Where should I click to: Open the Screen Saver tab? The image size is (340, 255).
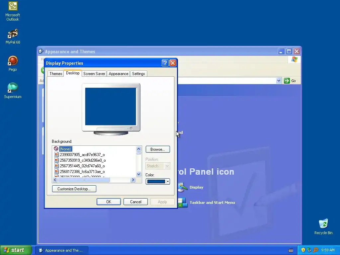94,73
